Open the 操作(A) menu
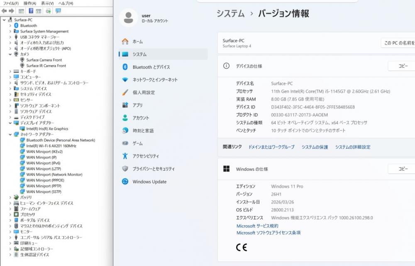Screen dimensions: 415x266 (x=29, y=3)
